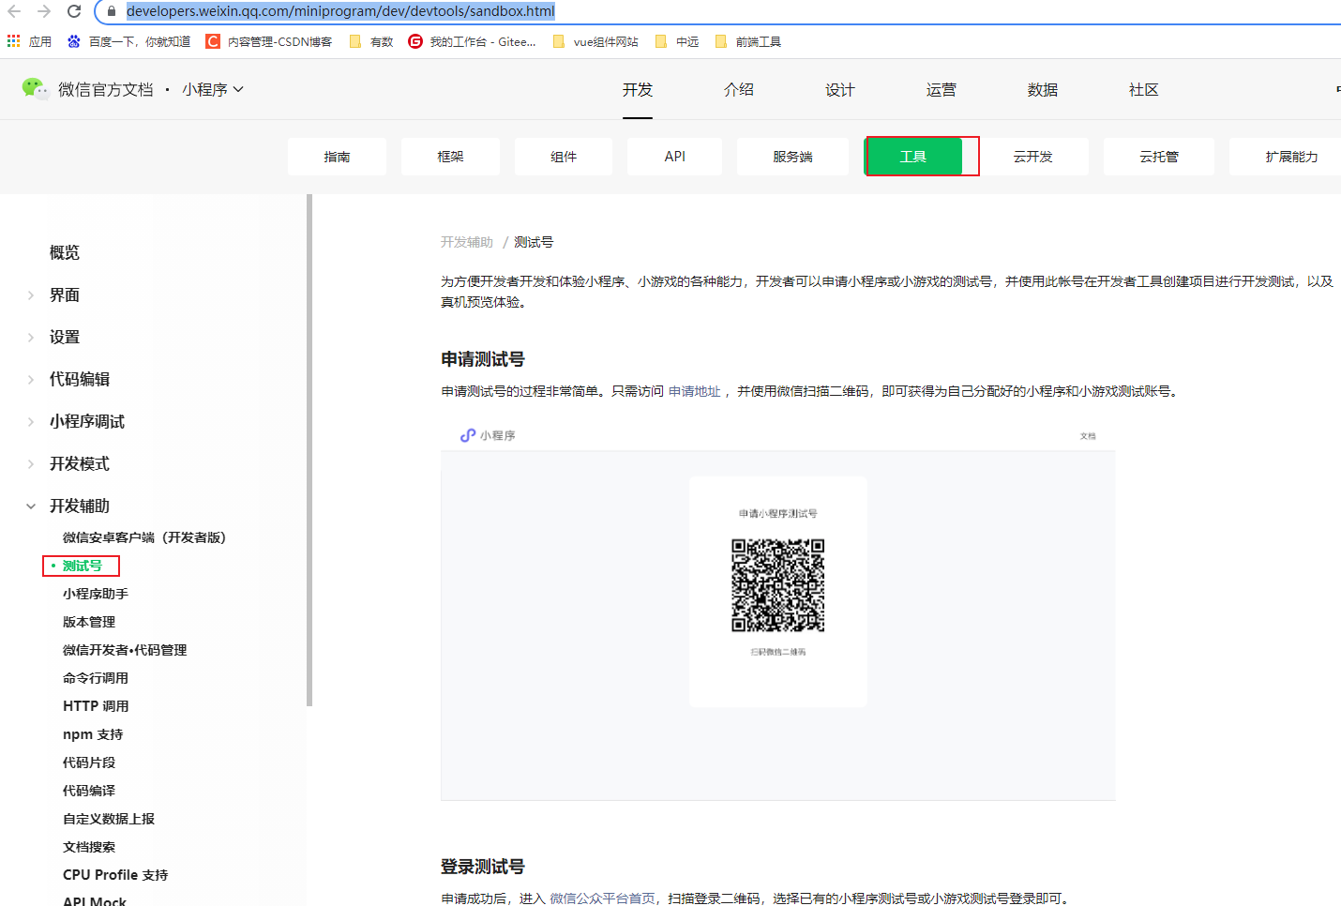Reload the page with refresh icon
Viewport: 1341px width, 906px height.
[x=74, y=11]
